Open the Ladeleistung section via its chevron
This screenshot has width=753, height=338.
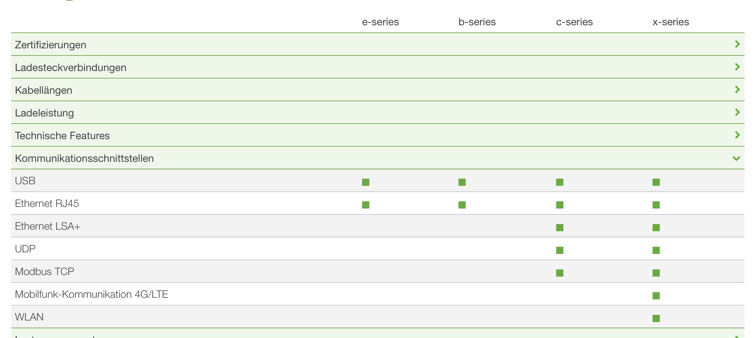pyautogui.click(x=737, y=112)
